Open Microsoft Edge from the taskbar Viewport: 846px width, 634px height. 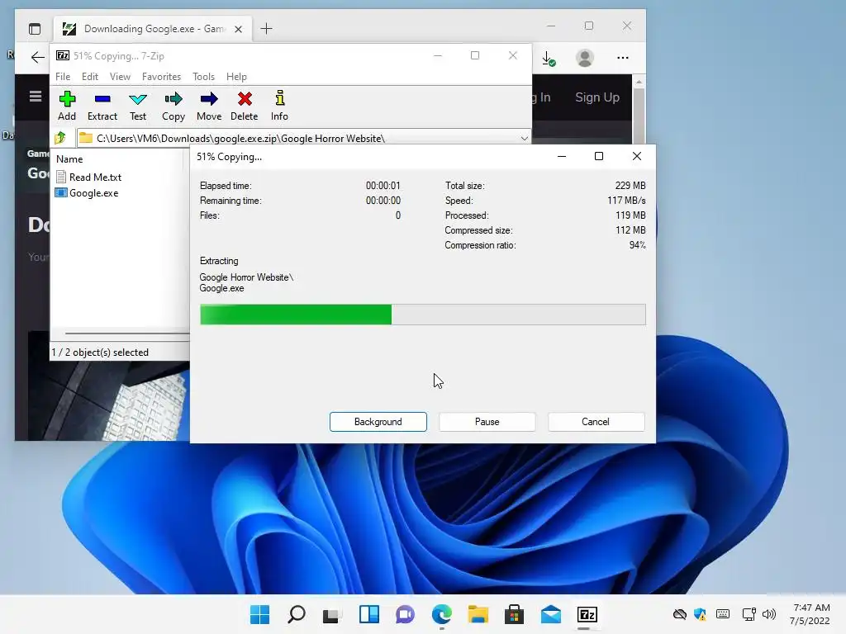click(x=442, y=614)
